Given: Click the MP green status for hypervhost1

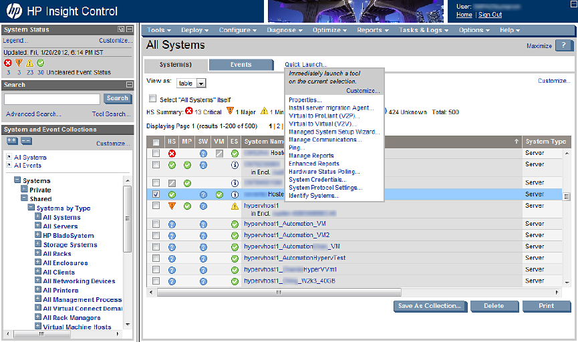Looking at the screenshot, I should tap(187, 206).
